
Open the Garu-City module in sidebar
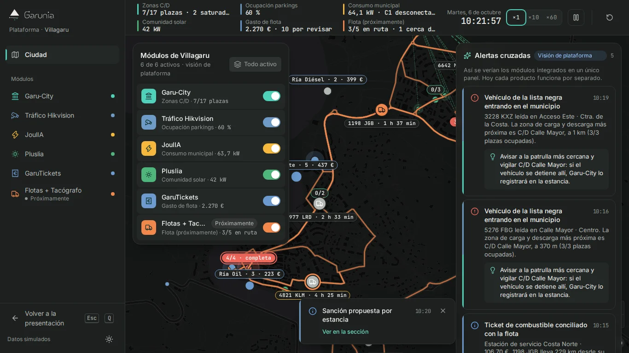click(x=63, y=96)
